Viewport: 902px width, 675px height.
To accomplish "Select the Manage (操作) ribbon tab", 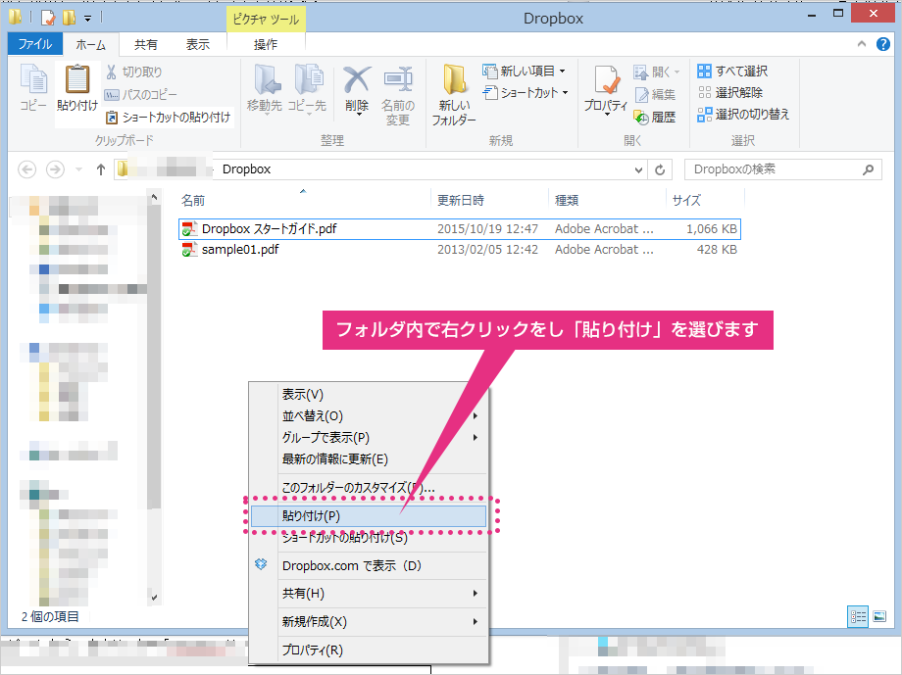I will 266,44.
